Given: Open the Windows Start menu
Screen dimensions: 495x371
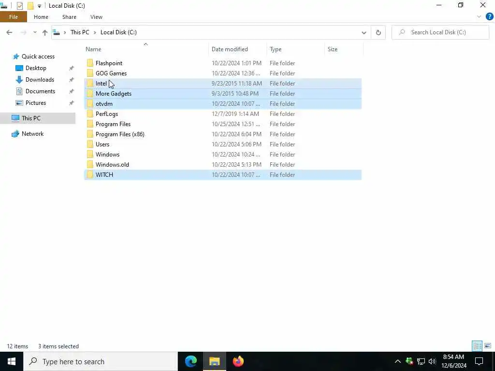Looking at the screenshot, I should 12,361.
